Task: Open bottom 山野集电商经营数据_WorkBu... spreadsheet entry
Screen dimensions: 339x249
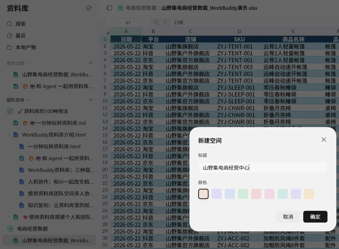Action: coord(49,240)
